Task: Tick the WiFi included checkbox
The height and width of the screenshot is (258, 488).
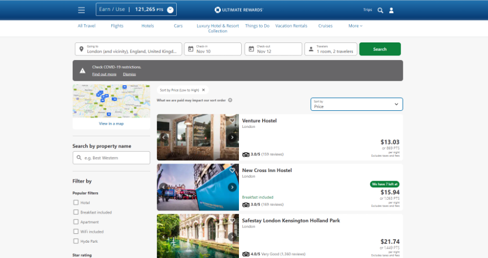Action: click(76, 231)
